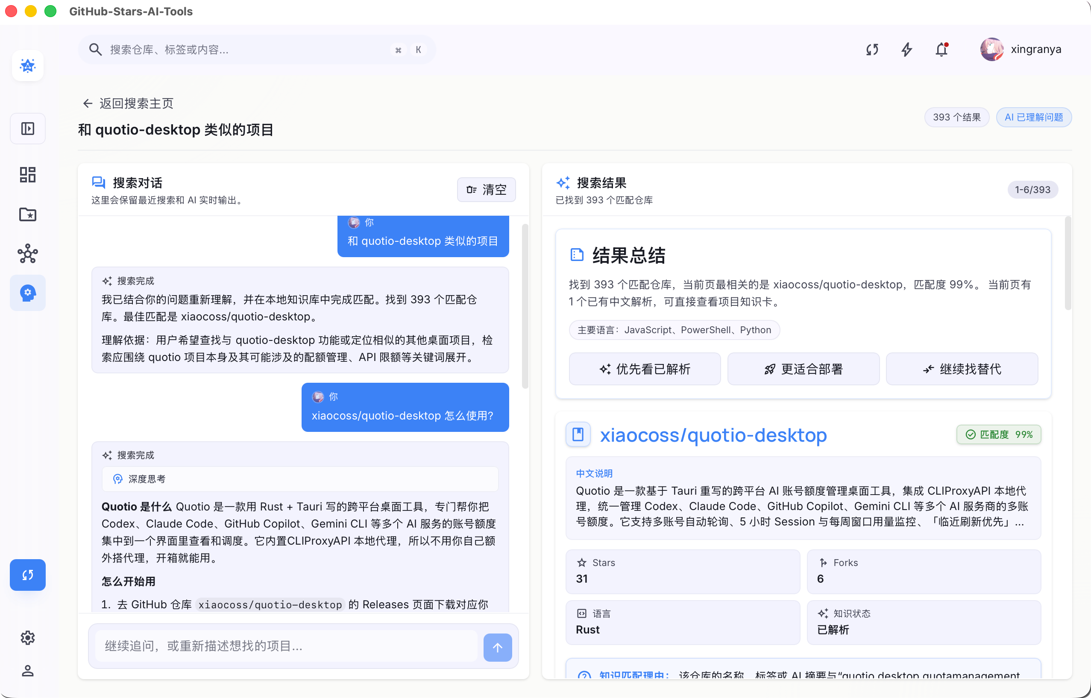This screenshot has height=698, width=1091.
Task: Click the 结果总结 document icon
Action: 577,255
